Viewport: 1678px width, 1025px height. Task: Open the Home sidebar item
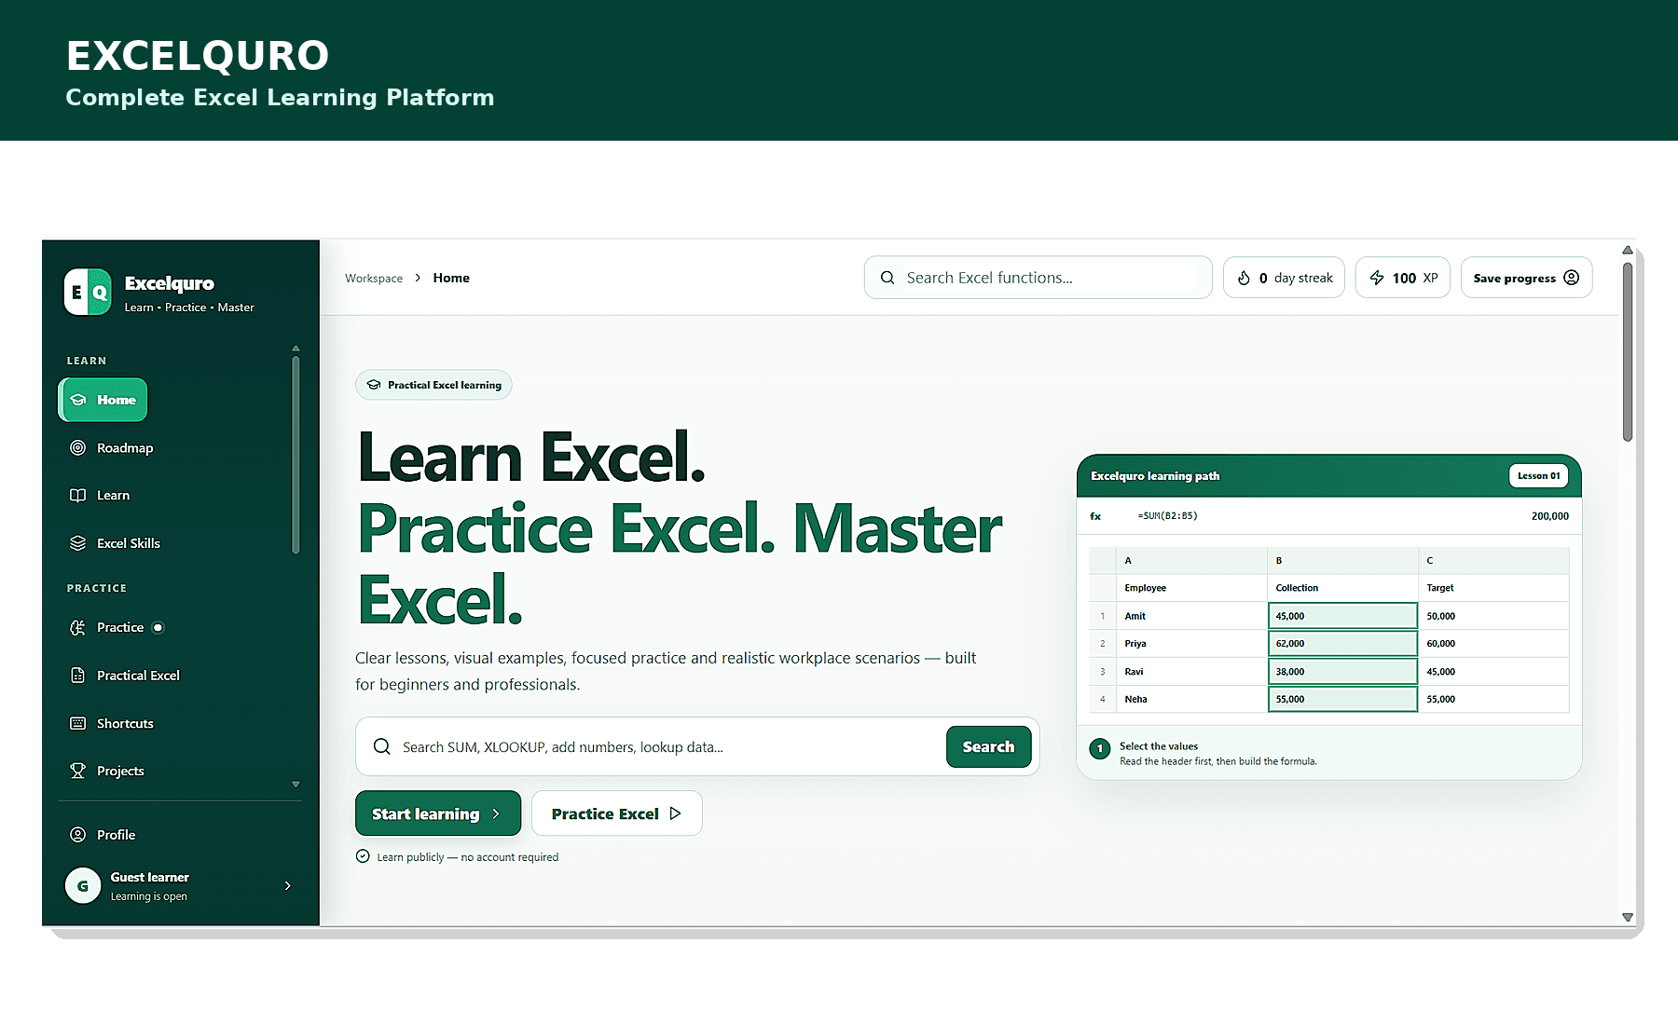[x=103, y=400]
